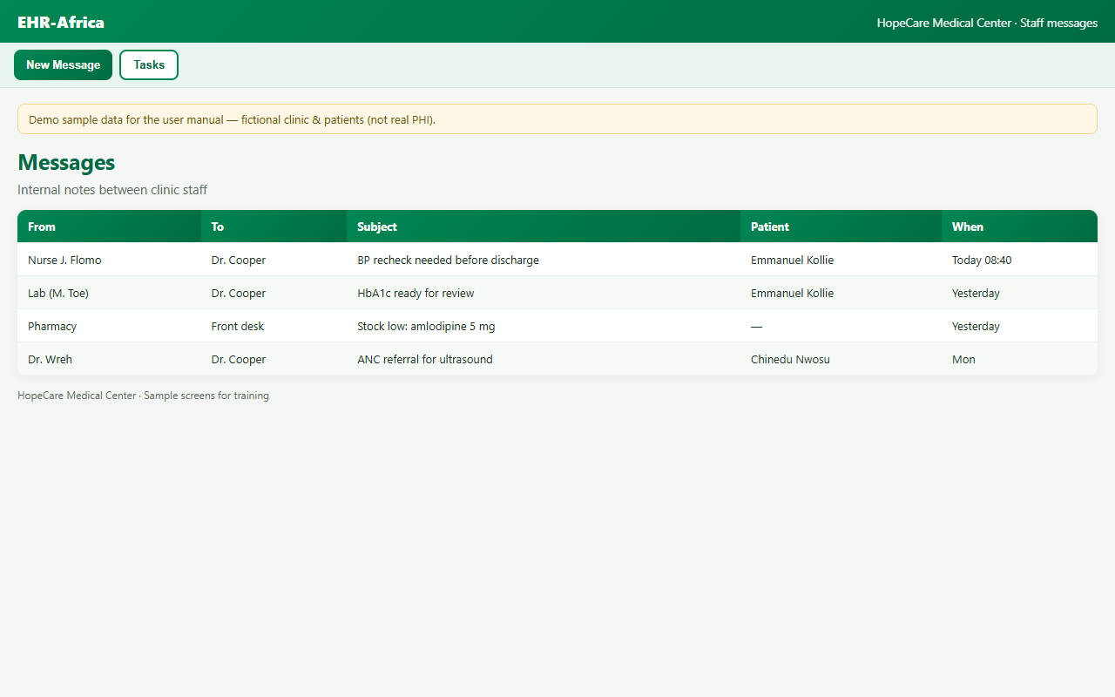This screenshot has height=697, width=1115.
Task: Click sender Dr. Wreh
Action: click(50, 359)
